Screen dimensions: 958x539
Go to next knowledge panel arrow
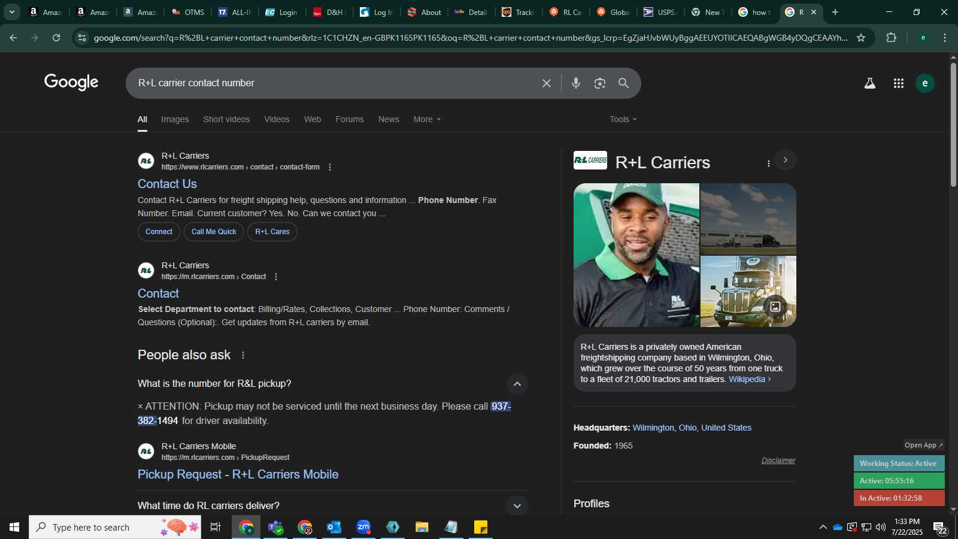(x=786, y=160)
